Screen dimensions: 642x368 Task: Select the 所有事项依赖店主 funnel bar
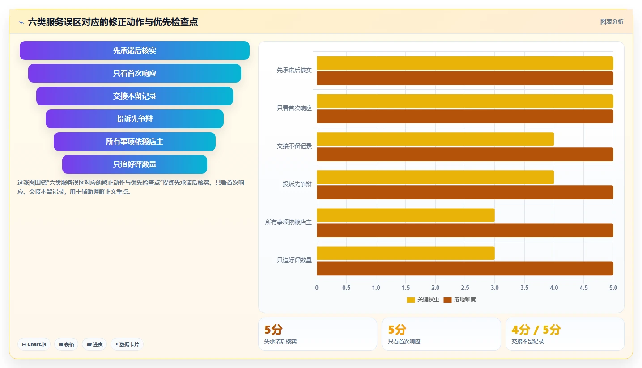135,142
